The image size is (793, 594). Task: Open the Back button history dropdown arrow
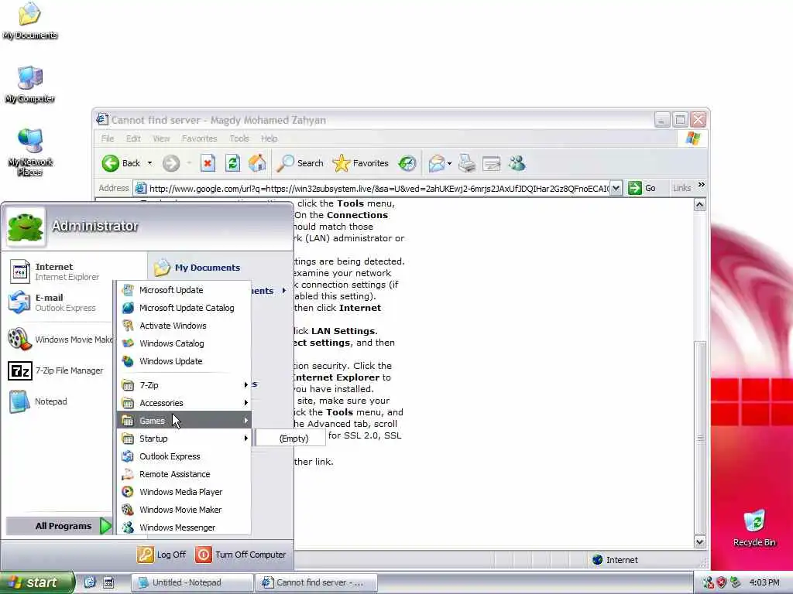149,163
